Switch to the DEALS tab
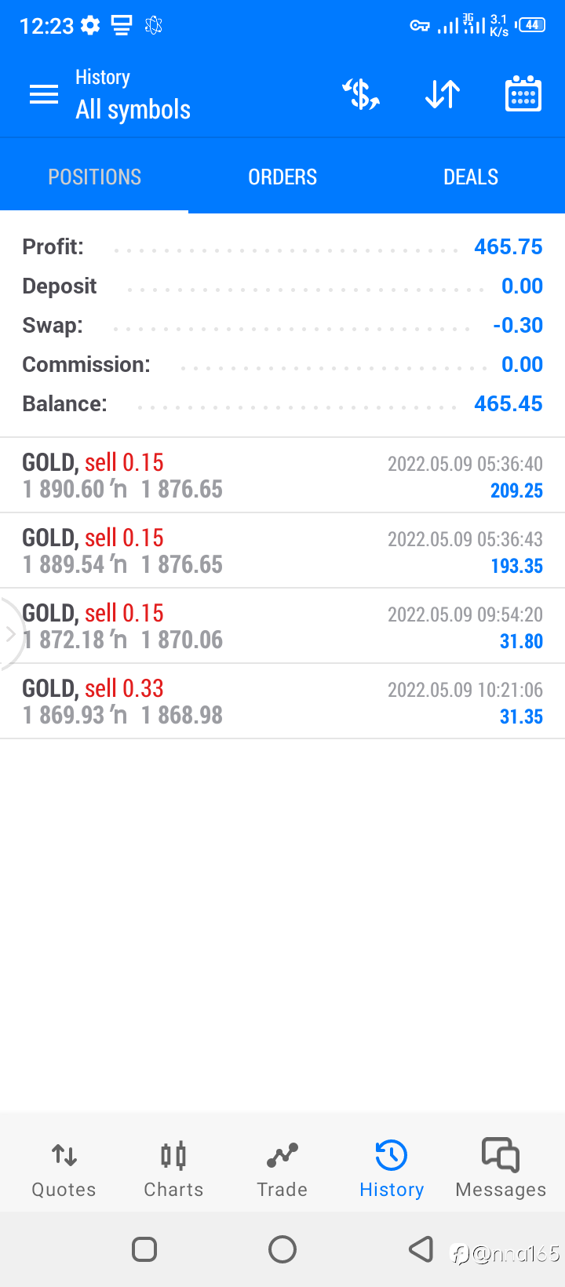 tap(471, 177)
